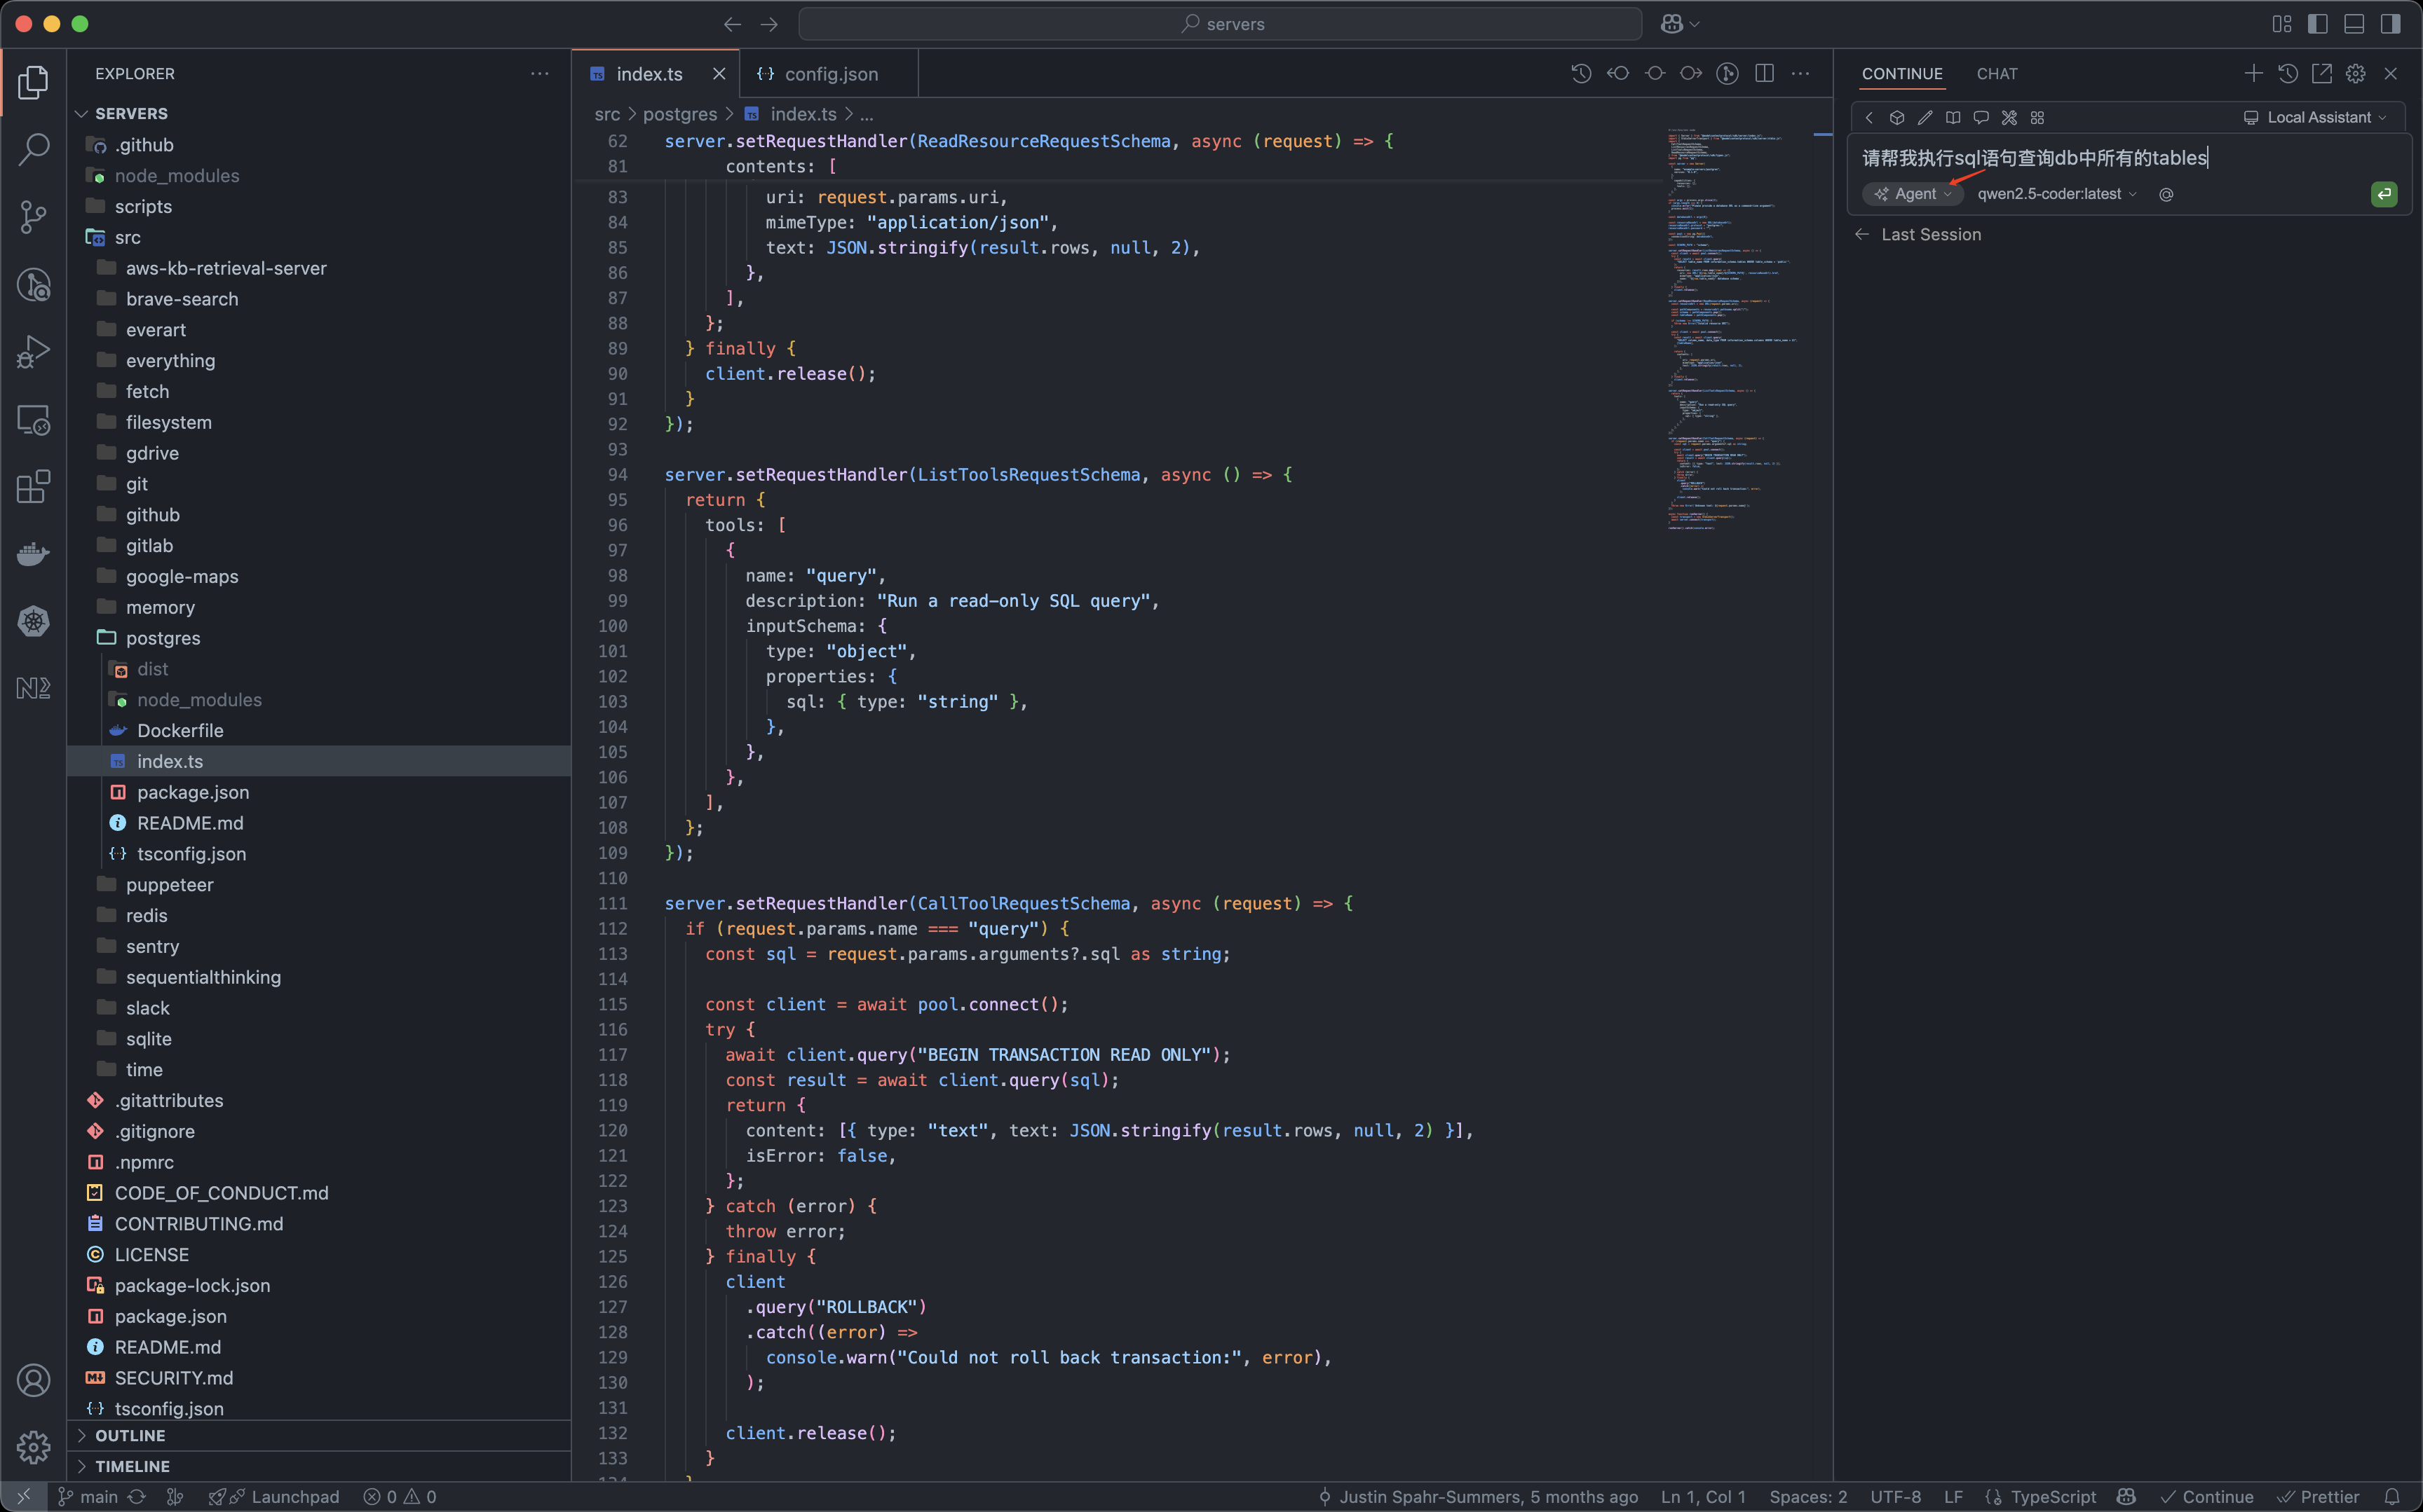Click the notifications bell in status bar

coord(2392,1497)
